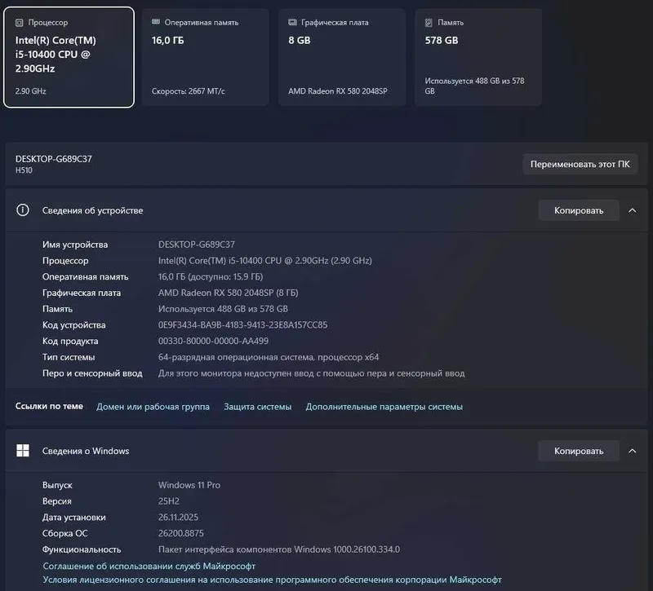Click the Windows logo icon
Image resolution: width=653 pixels, height=591 pixels.
[x=23, y=451]
